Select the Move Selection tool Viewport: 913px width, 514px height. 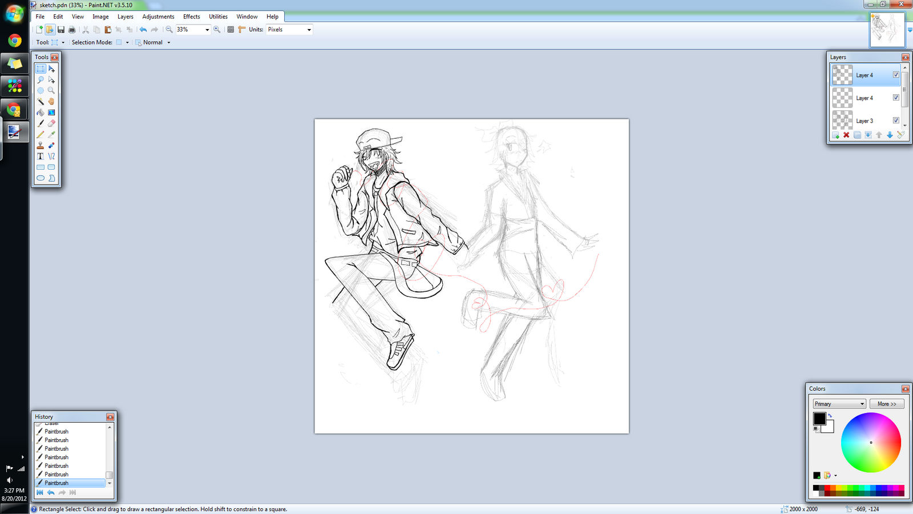coord(51,79)
